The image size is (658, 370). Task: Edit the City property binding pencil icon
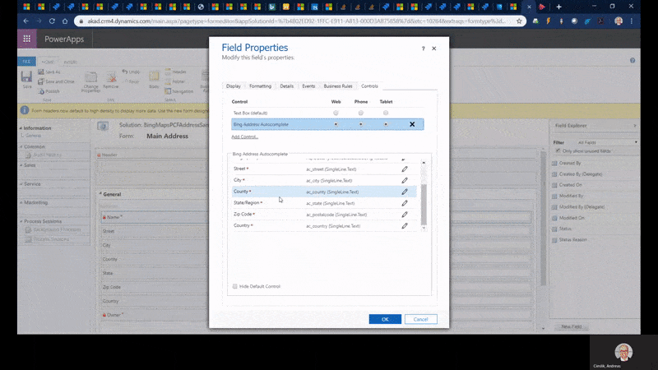coord(405,180)
